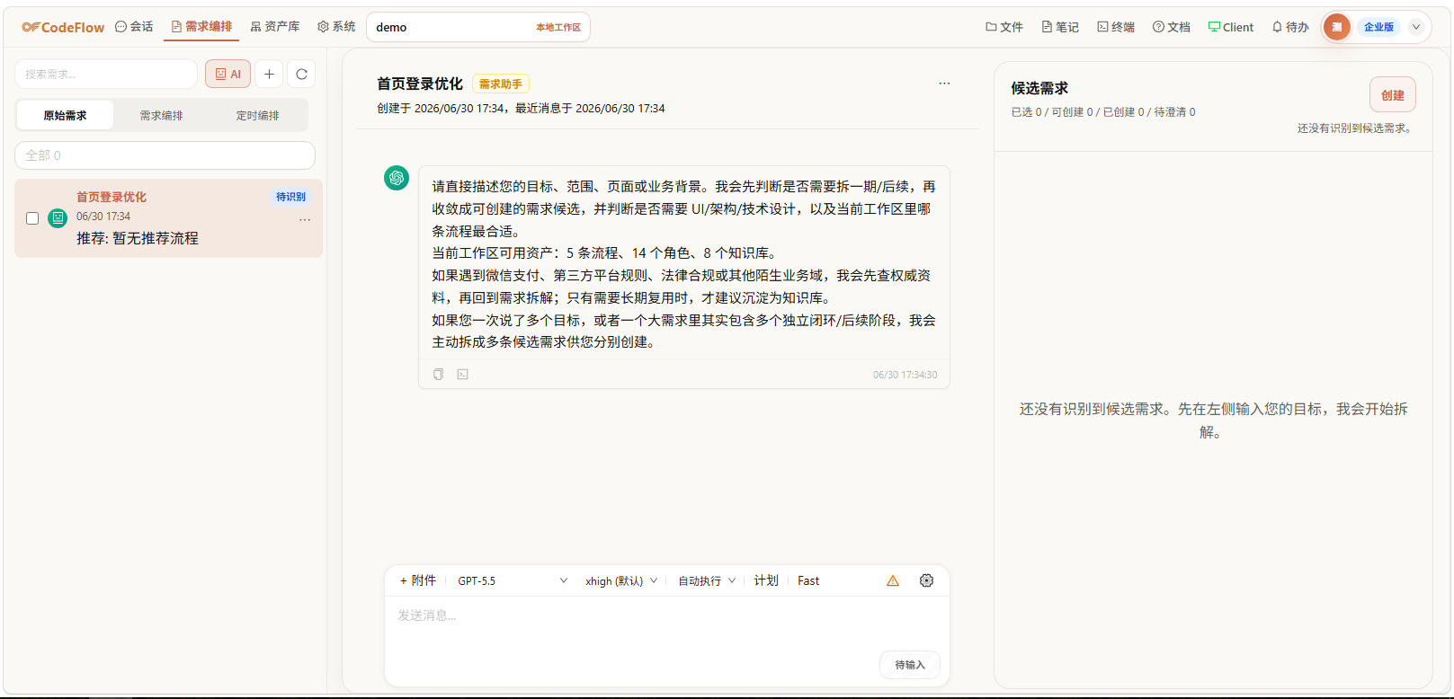Image resolution: width=1454 pixels, height=699 pixels.
Task: Open the more menu on the 首页登录优化 item
Action: (305, 219)
